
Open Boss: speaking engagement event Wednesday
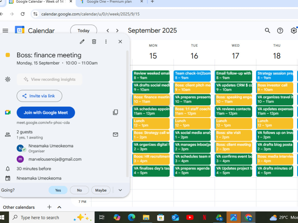tap(233, 100)
